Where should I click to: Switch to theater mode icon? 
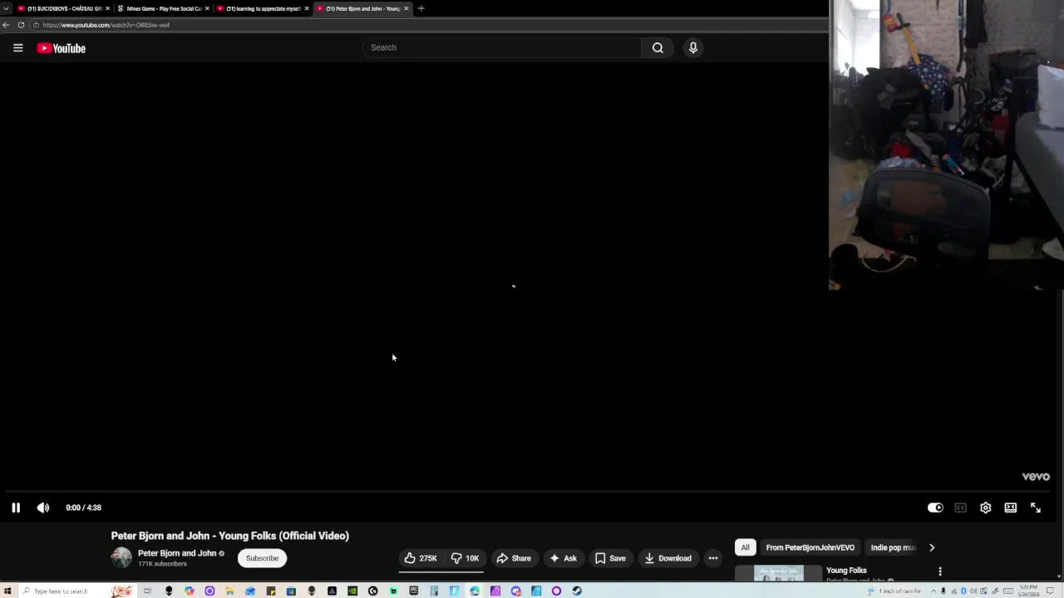(x=1010, y=507)
